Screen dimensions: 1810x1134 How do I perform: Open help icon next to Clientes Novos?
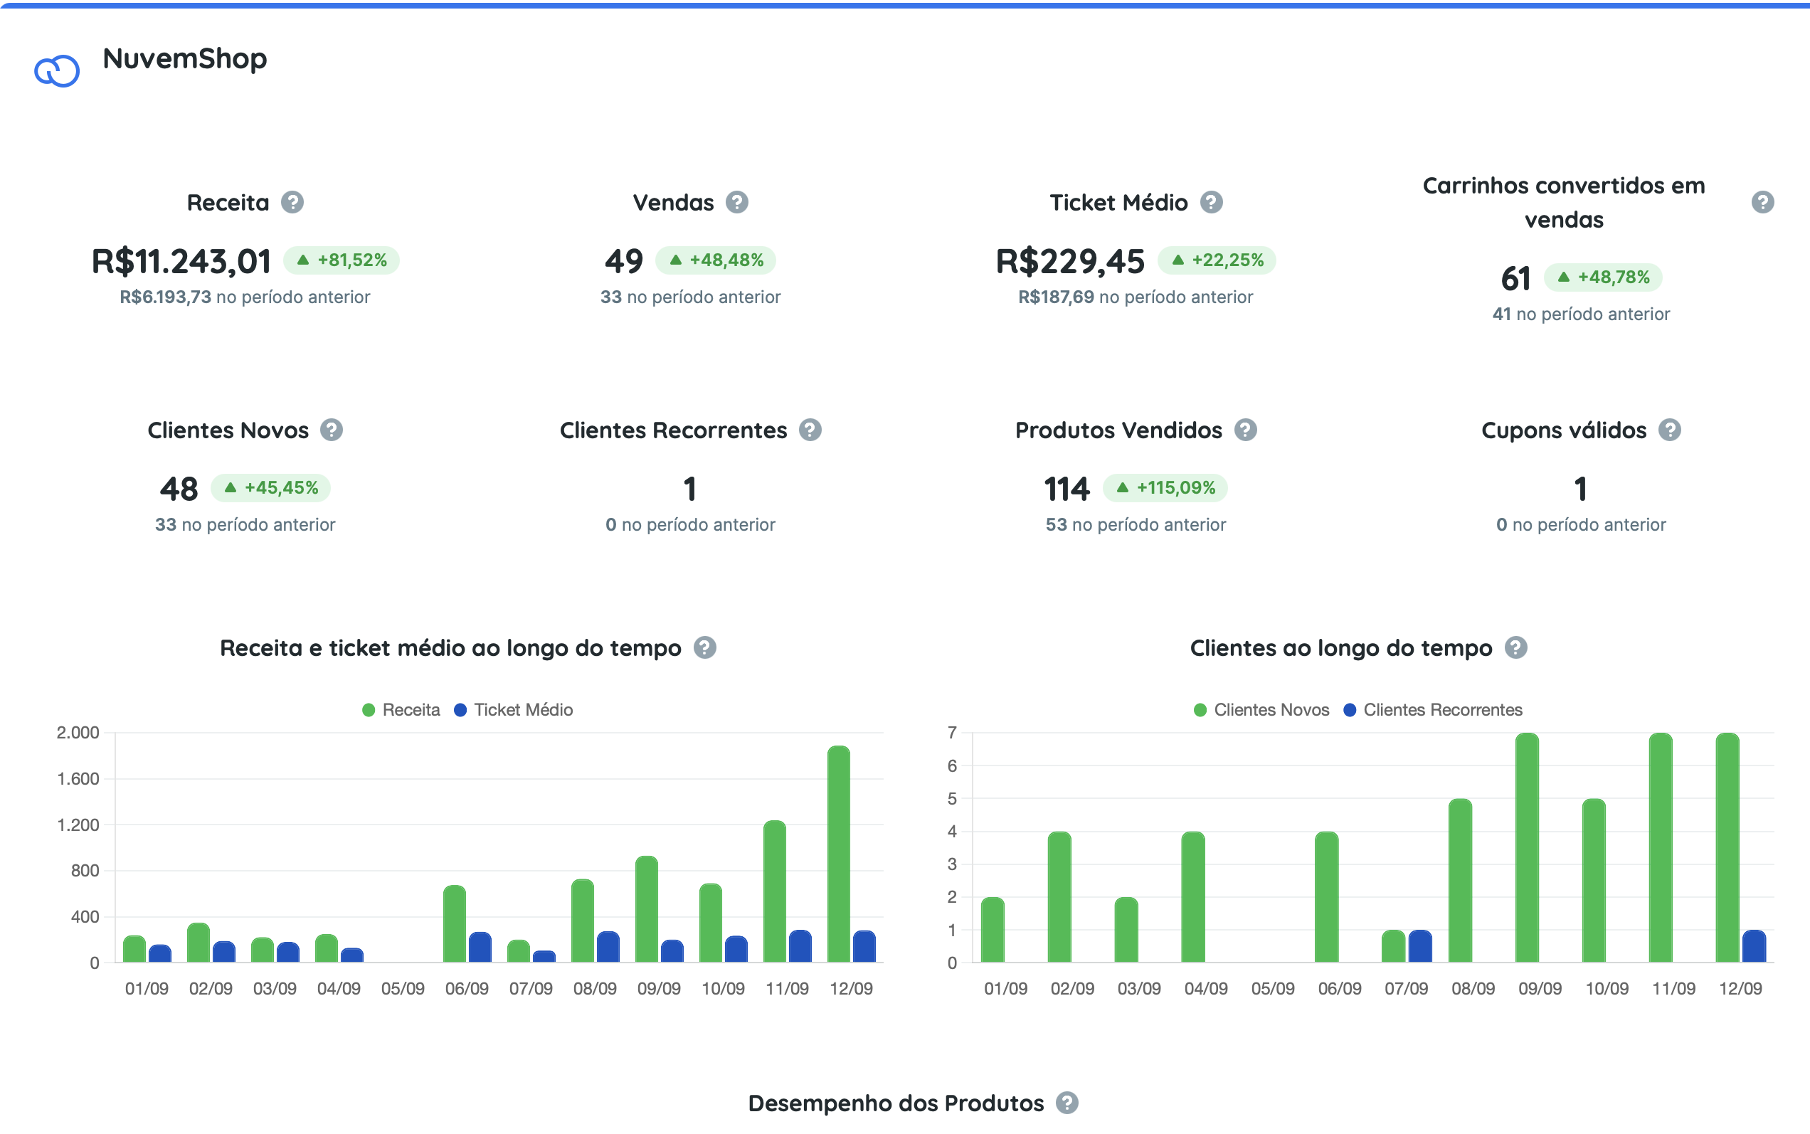coord(332,430)
